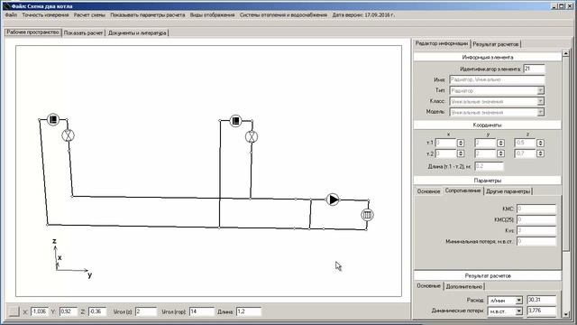
Task: Open the Другие параметры tab
Action: pyautogui.click(x=508, y=191)
